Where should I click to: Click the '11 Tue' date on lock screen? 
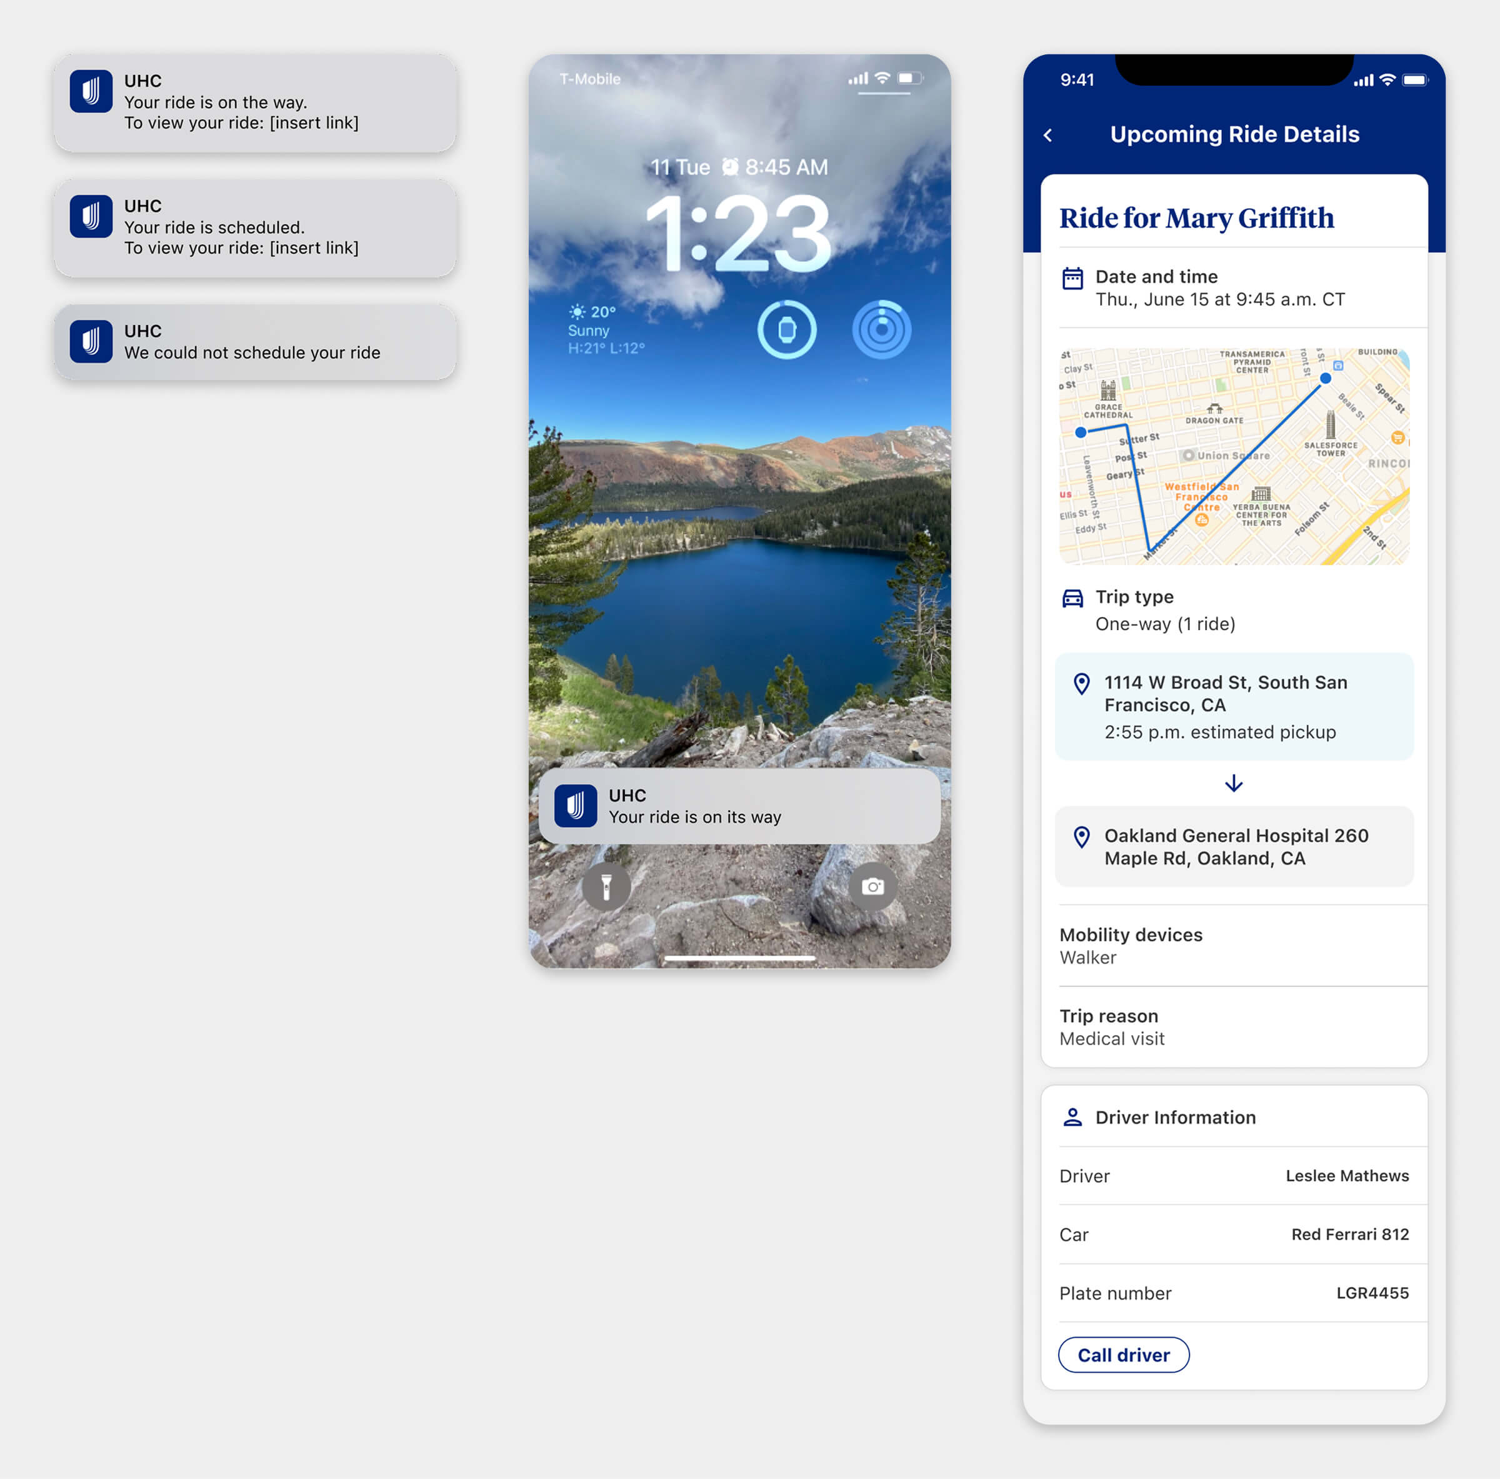click(679, 167)
